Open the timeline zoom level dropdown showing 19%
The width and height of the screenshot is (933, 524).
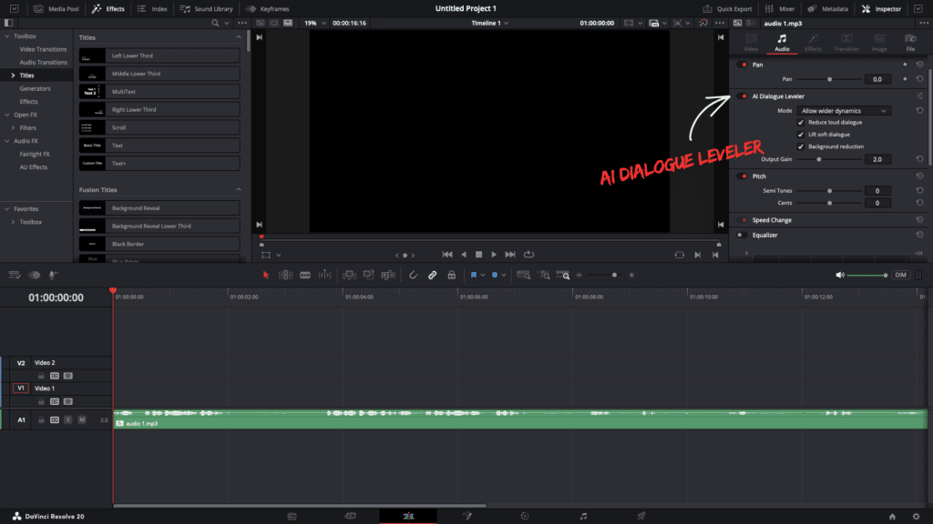pos(313,23)
